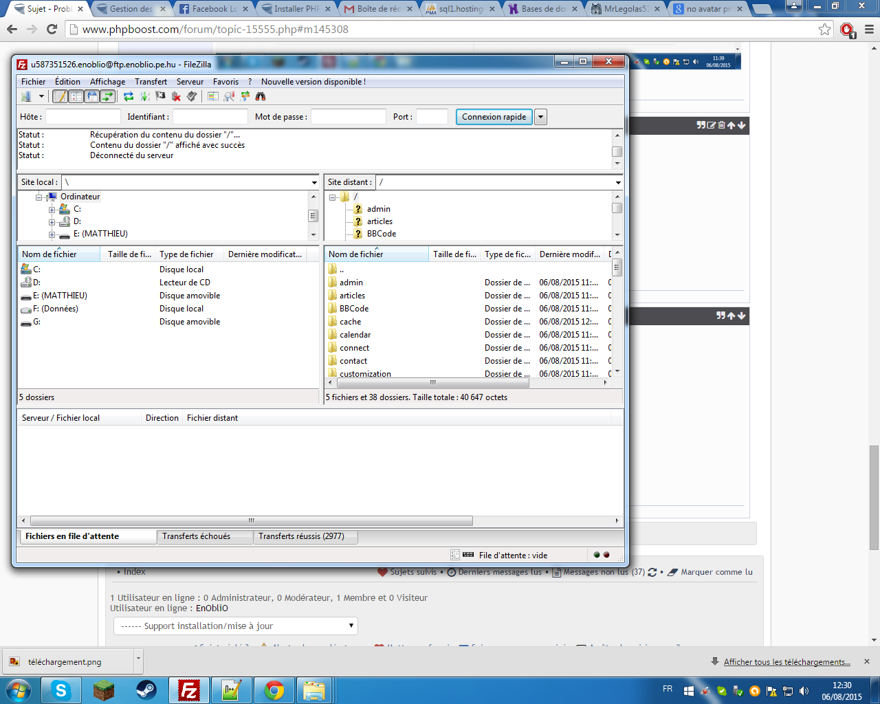Click the Connexion rapide button
880x704 pixels.
click(494, 117)
